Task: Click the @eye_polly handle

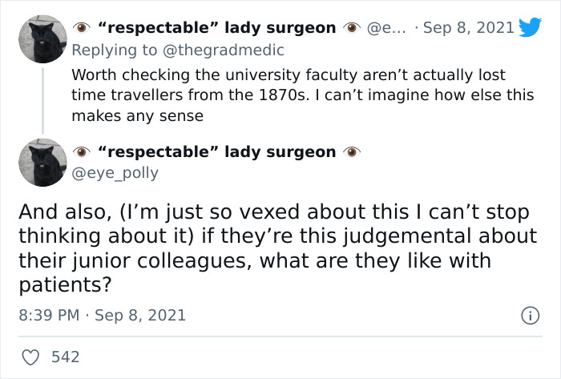Action: click(115, 172)
